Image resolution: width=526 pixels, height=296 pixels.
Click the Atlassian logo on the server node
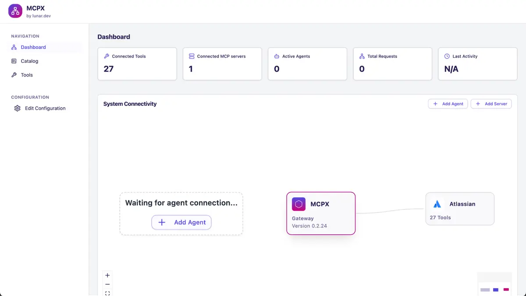click(x=437, y=204)
